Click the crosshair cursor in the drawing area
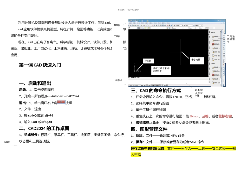Viewport: 247px width, 174px height. click(x=181, y=52)
